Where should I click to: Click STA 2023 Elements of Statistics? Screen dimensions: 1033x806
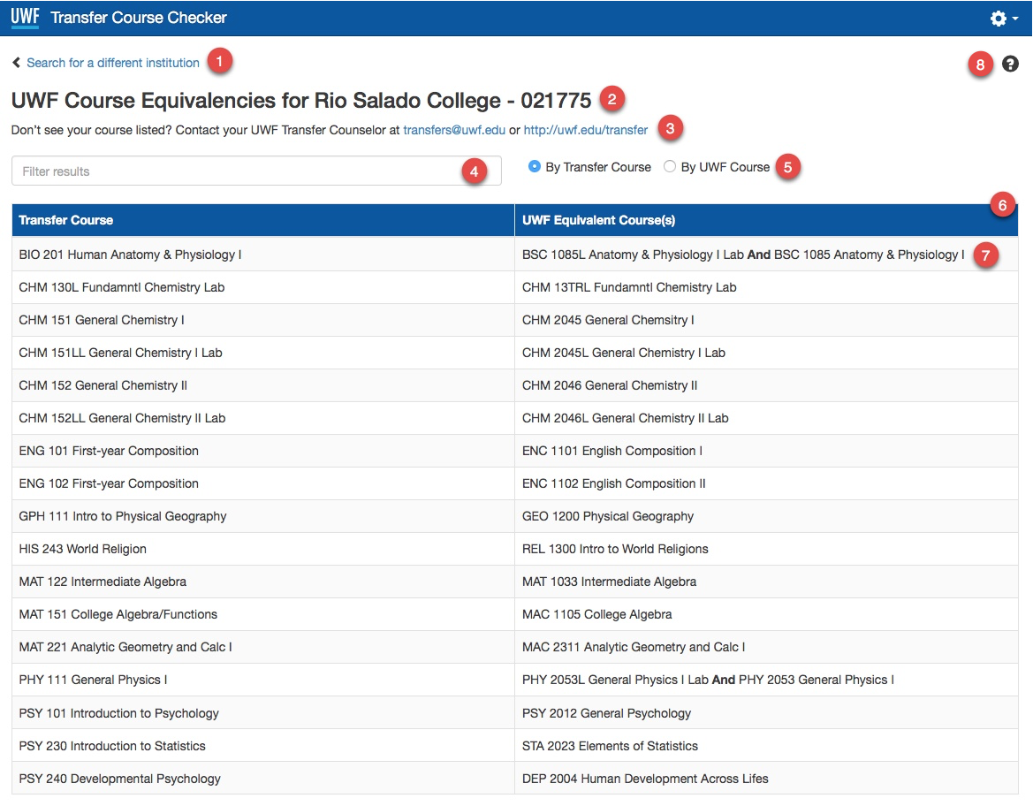click(x=610, y=746)
